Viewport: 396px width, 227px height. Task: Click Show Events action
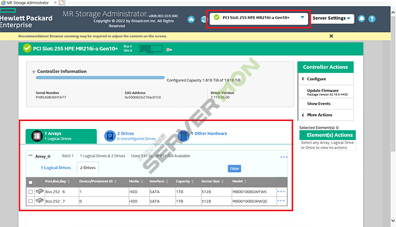tap(325, 104)
